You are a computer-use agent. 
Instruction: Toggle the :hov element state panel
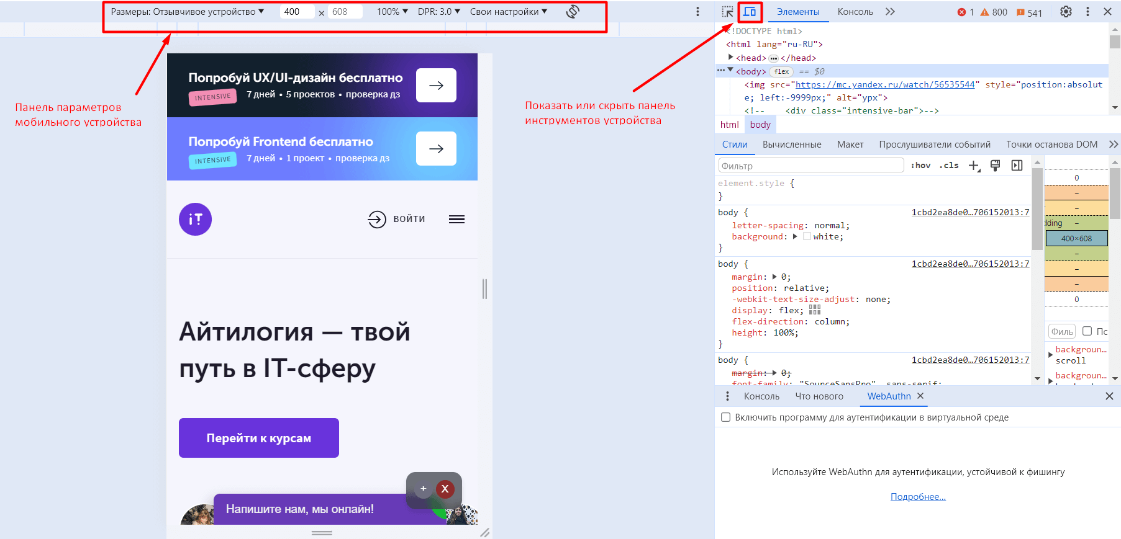[x=920, y=166]
